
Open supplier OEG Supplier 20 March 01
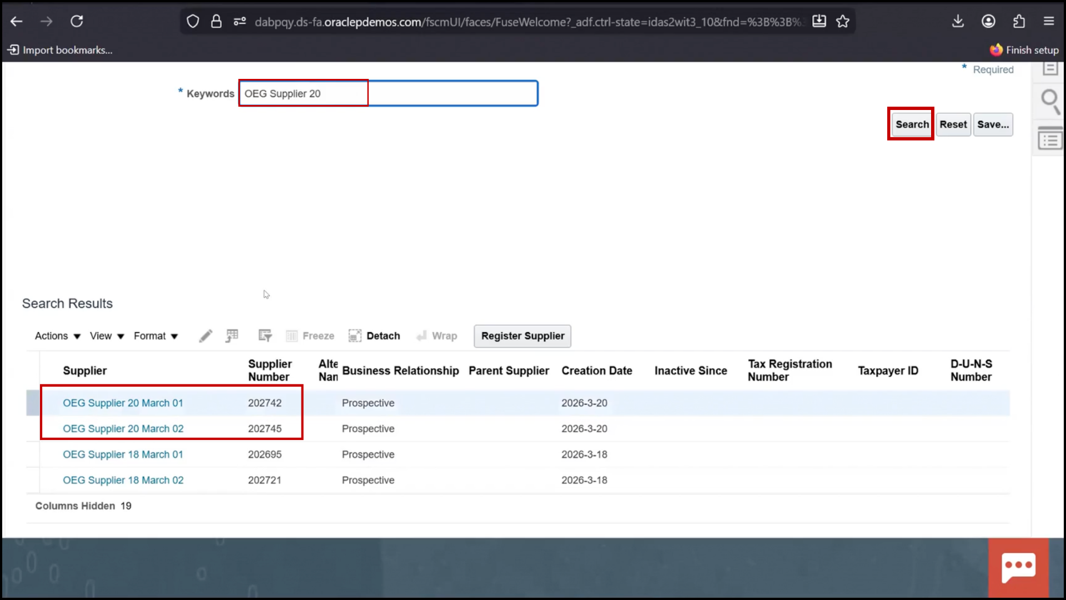tap(123, 403)
